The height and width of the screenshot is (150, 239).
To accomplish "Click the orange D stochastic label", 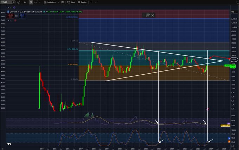I will coord(229,142).
